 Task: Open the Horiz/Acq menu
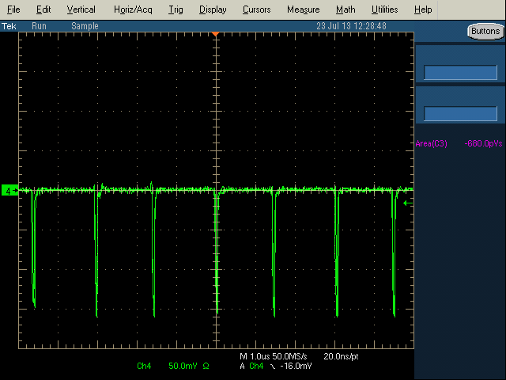(x=133, y=9)
